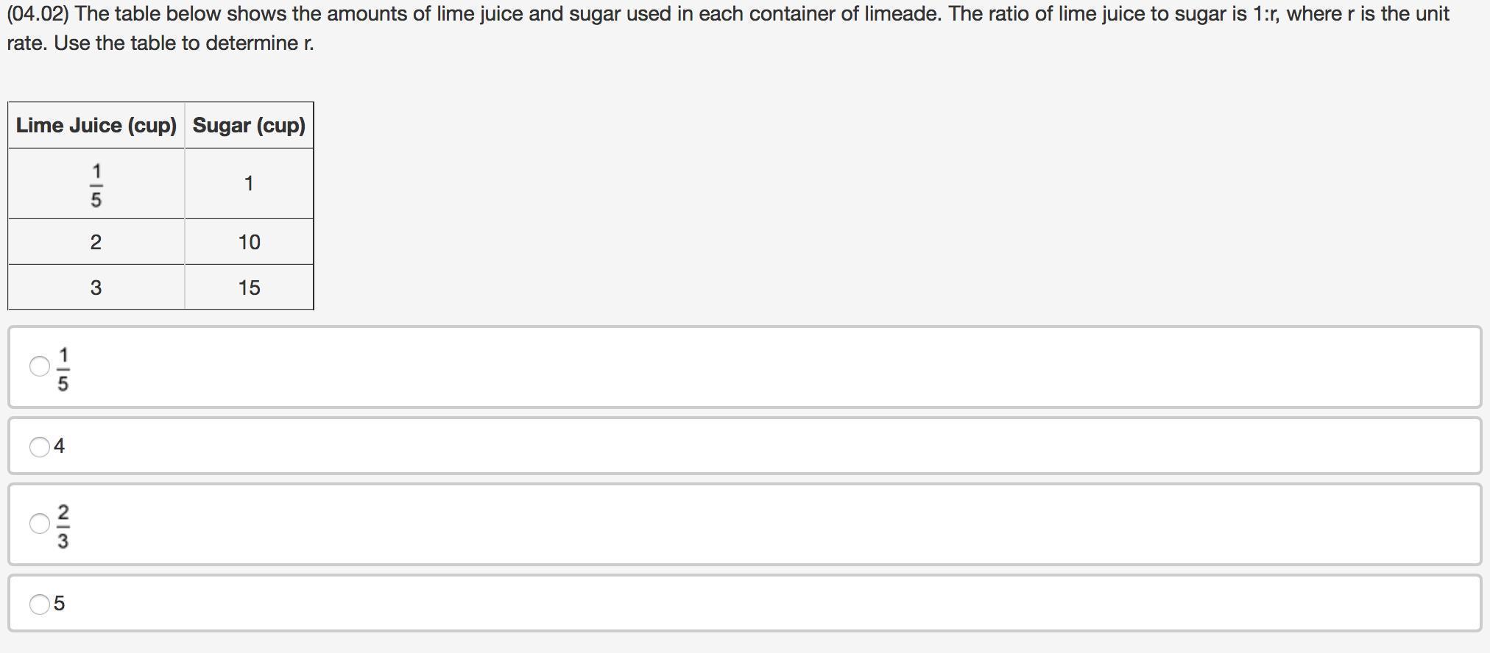Mark the radio button for answer 5
The width and height of the screenshot is (1490, 653).
pyautogui.click(x=39, y=604)
